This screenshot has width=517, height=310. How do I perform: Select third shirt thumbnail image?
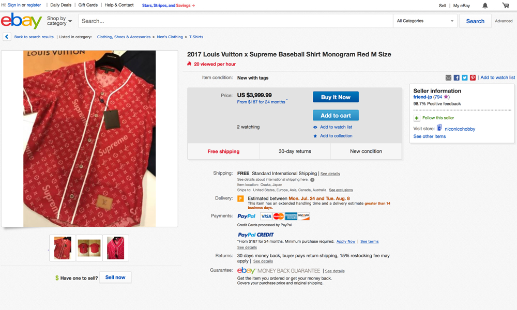tap(115, 248)
